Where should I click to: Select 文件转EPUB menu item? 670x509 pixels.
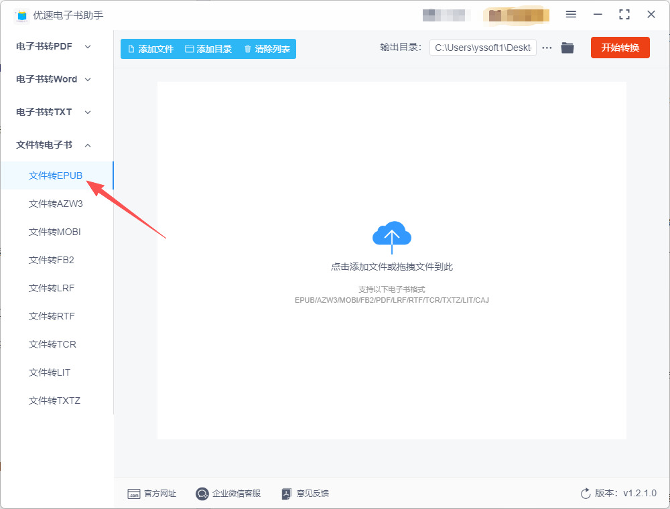click(x=57, y=175)
